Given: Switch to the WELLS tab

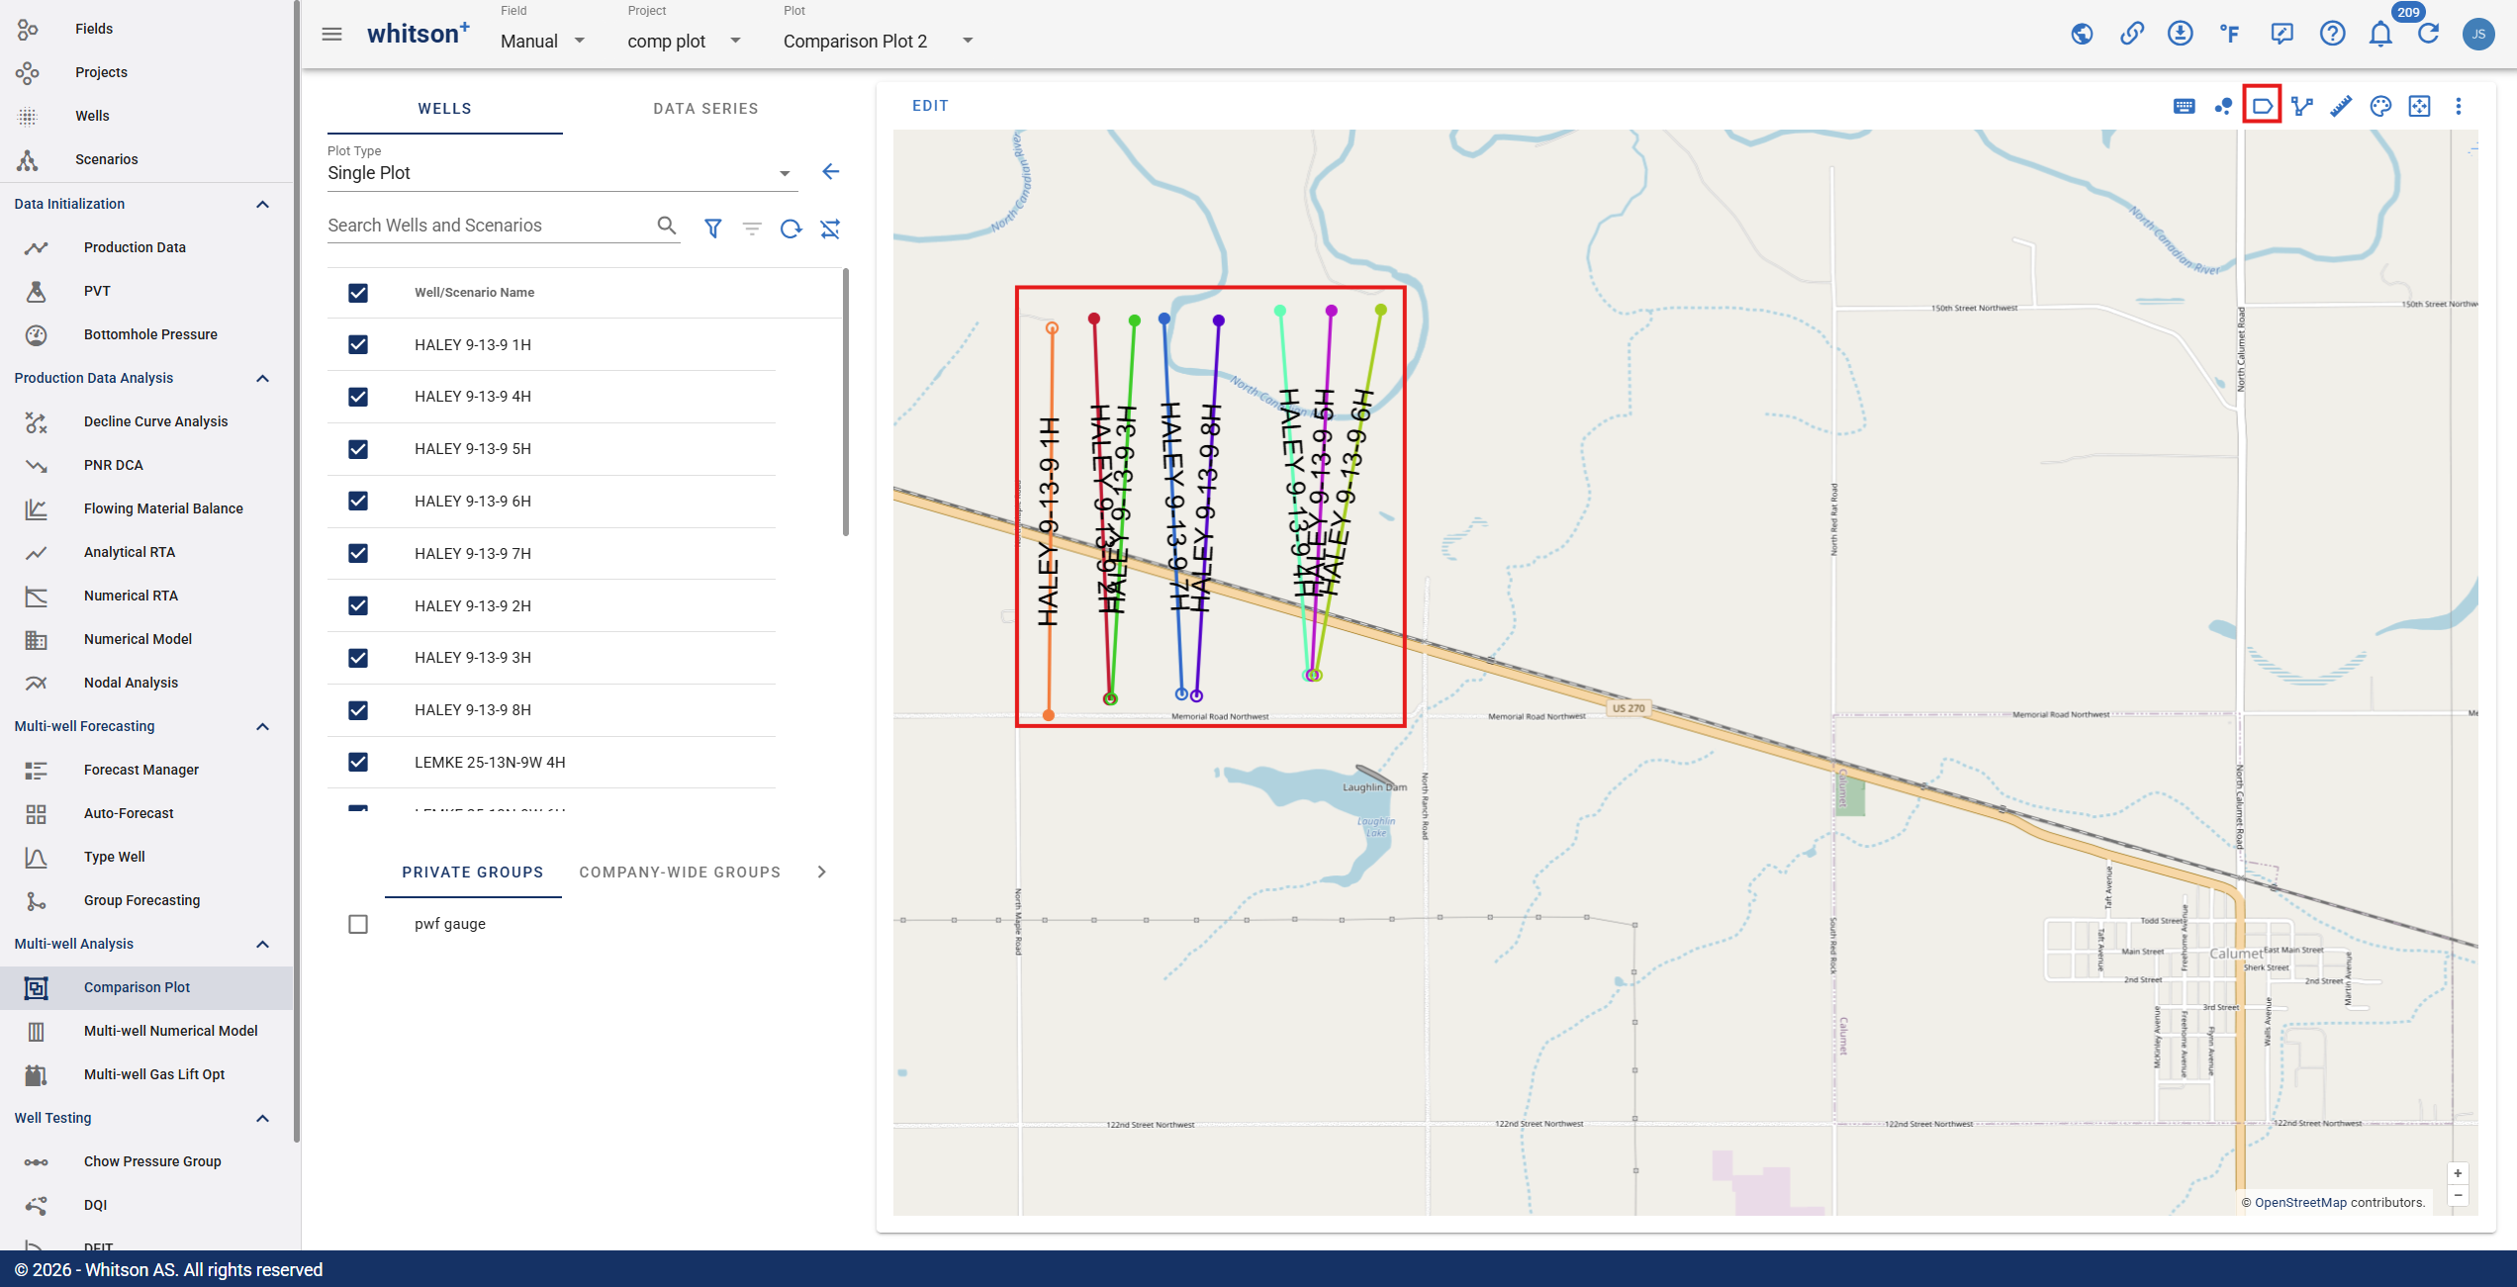Looking at the screenshot, I should point(445,109).
